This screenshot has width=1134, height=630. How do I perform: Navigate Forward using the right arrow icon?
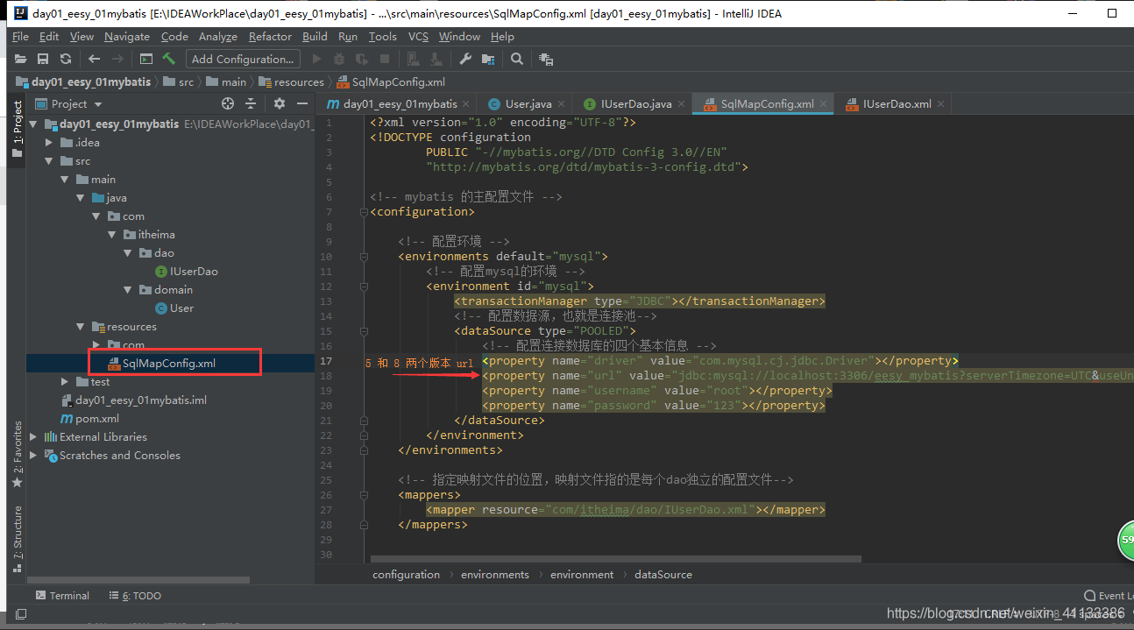point(117,59)
